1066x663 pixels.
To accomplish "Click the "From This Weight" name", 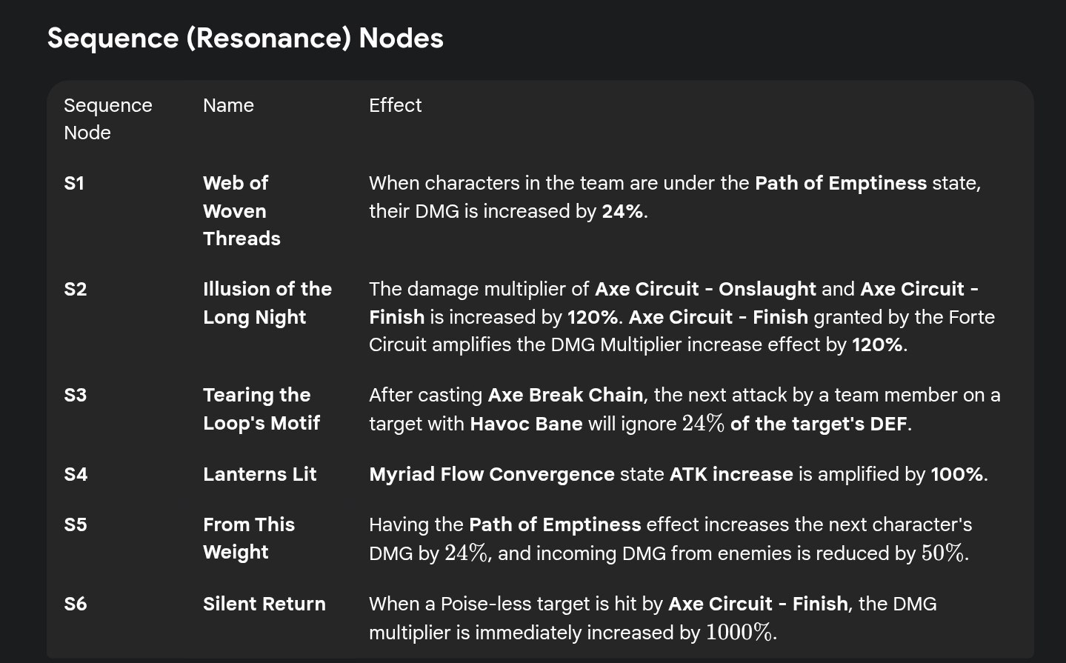I will (248, 538).
